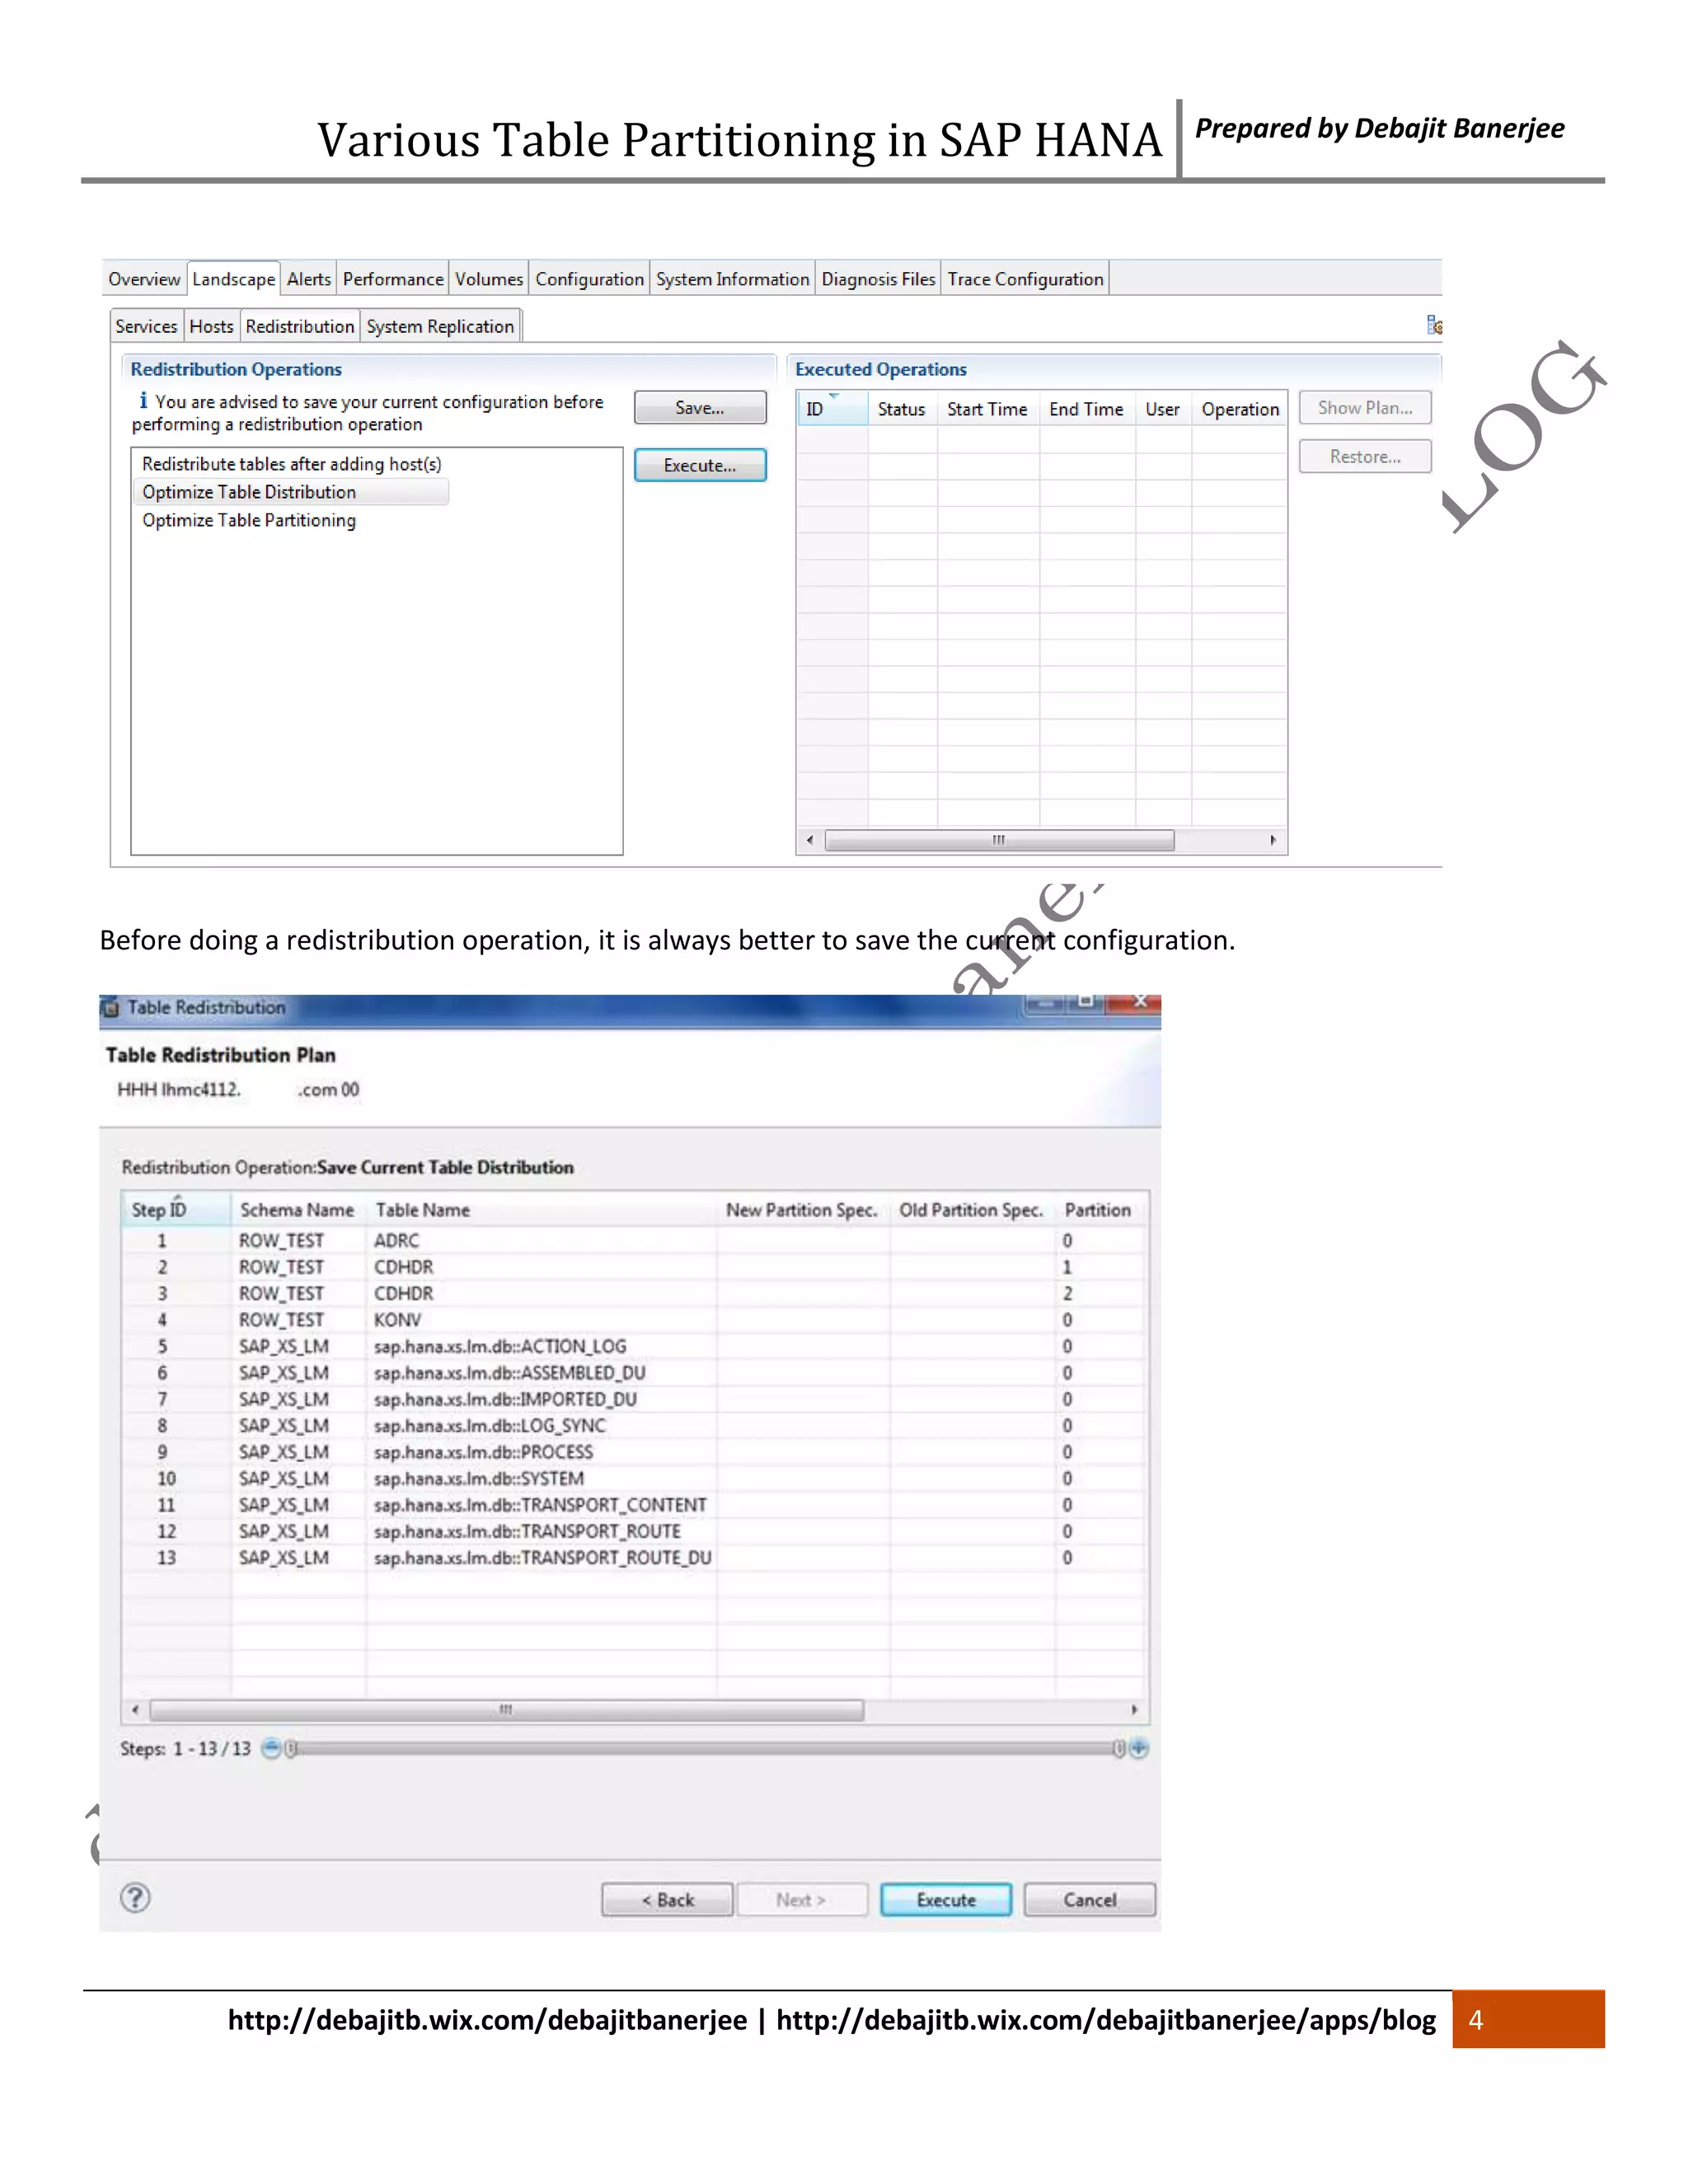Click the End Time column header
The image size is (1688, 2184).
tap(1086, 409)
